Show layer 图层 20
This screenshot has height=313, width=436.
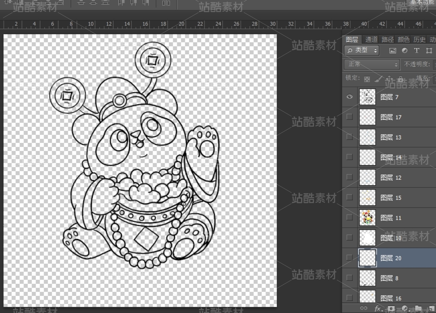349,258
